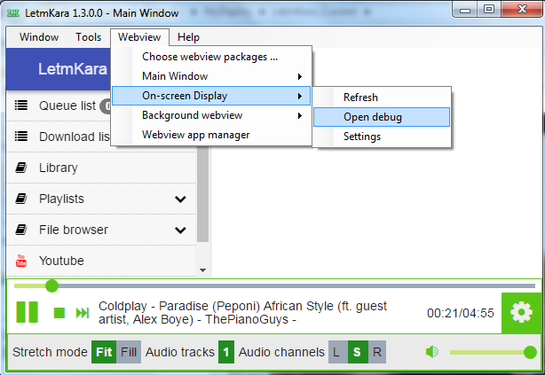Expand the Playlists section chevron

[x=180, y=199]
